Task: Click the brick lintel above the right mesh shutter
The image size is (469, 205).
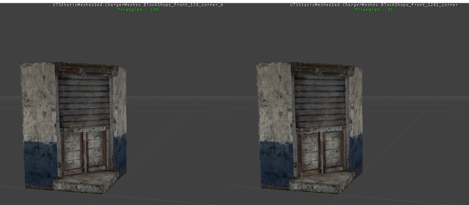Action: (322, 69)
